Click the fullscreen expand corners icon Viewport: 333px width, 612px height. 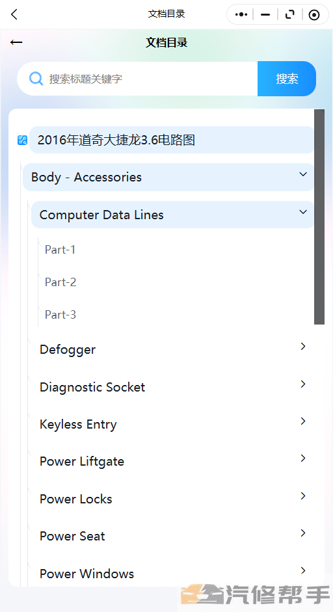(x=289, y=14)
